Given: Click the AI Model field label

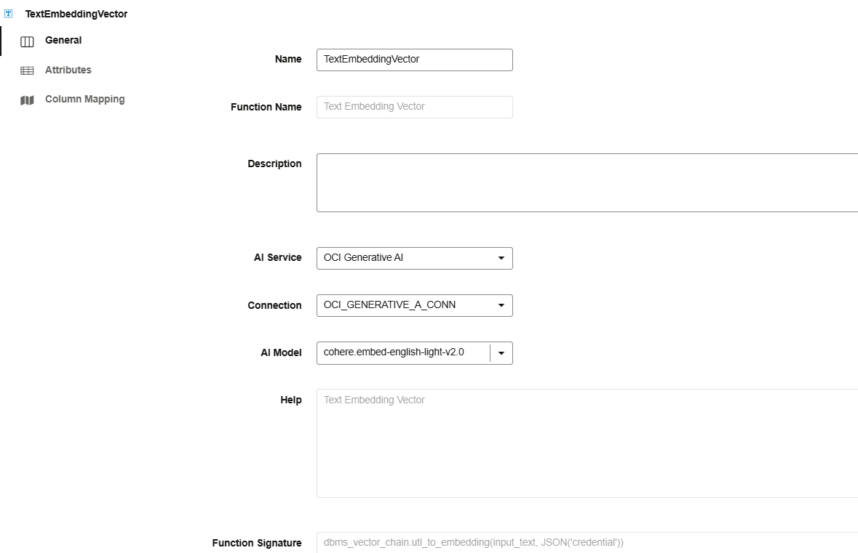Looking at the screenshot, I should (281, 352).
